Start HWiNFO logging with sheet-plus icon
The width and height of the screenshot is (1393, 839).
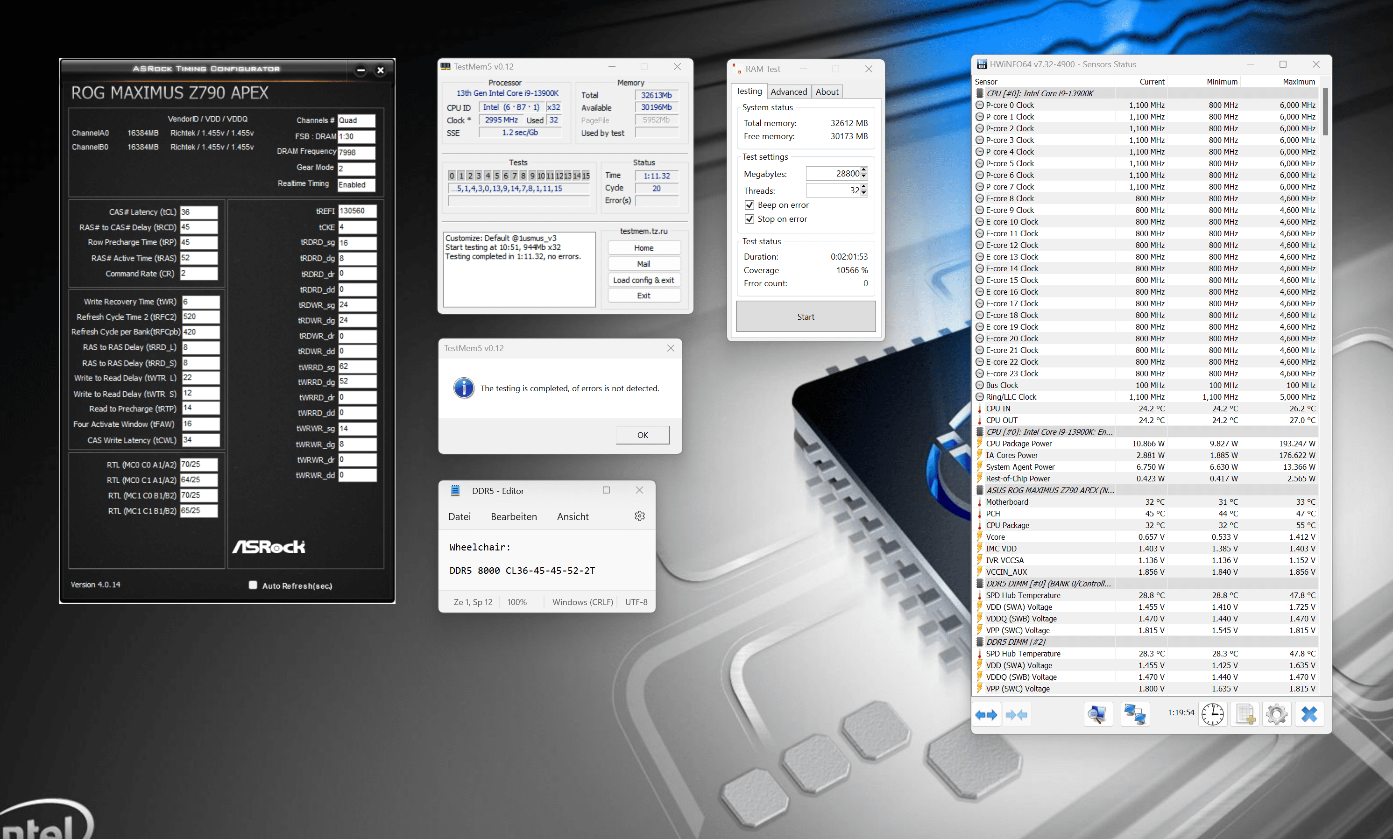pos(1245,715)
